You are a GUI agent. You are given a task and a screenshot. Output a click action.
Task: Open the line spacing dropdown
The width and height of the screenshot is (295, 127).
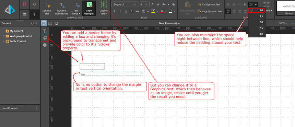point(253,4)
